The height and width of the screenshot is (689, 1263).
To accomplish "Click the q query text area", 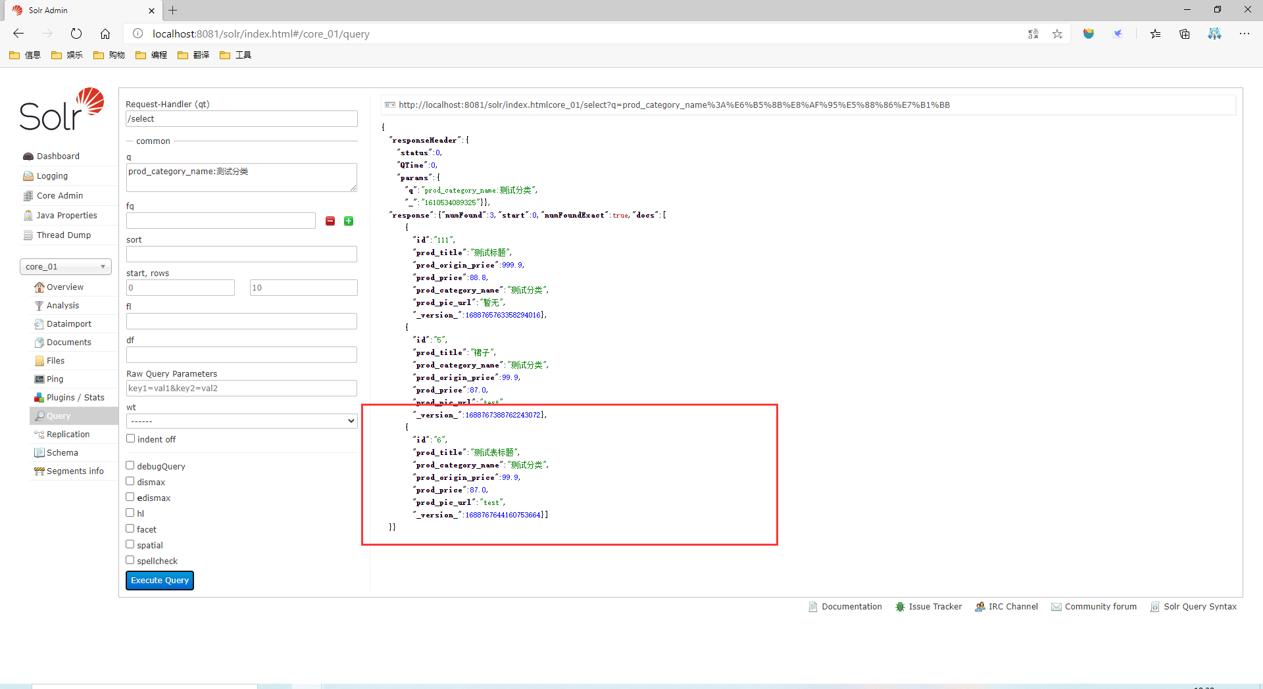I will (241, 178).
